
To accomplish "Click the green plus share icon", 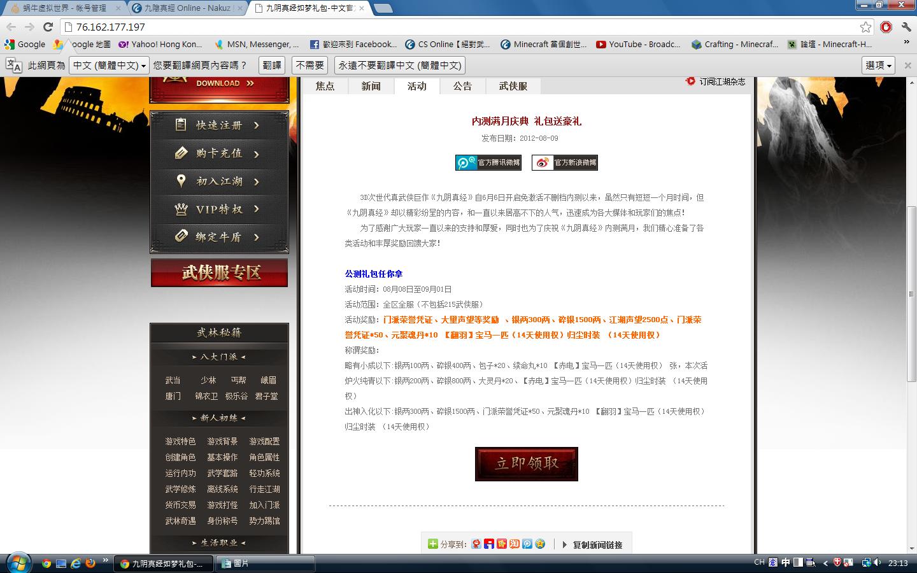I will click(x=433, y=544).
